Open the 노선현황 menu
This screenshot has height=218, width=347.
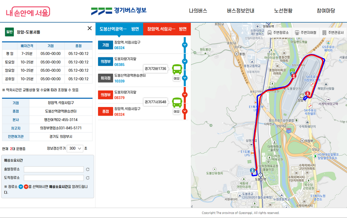point(283,11)
